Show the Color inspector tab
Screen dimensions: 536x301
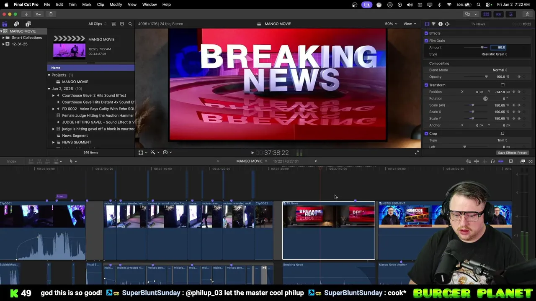[433, 24]
